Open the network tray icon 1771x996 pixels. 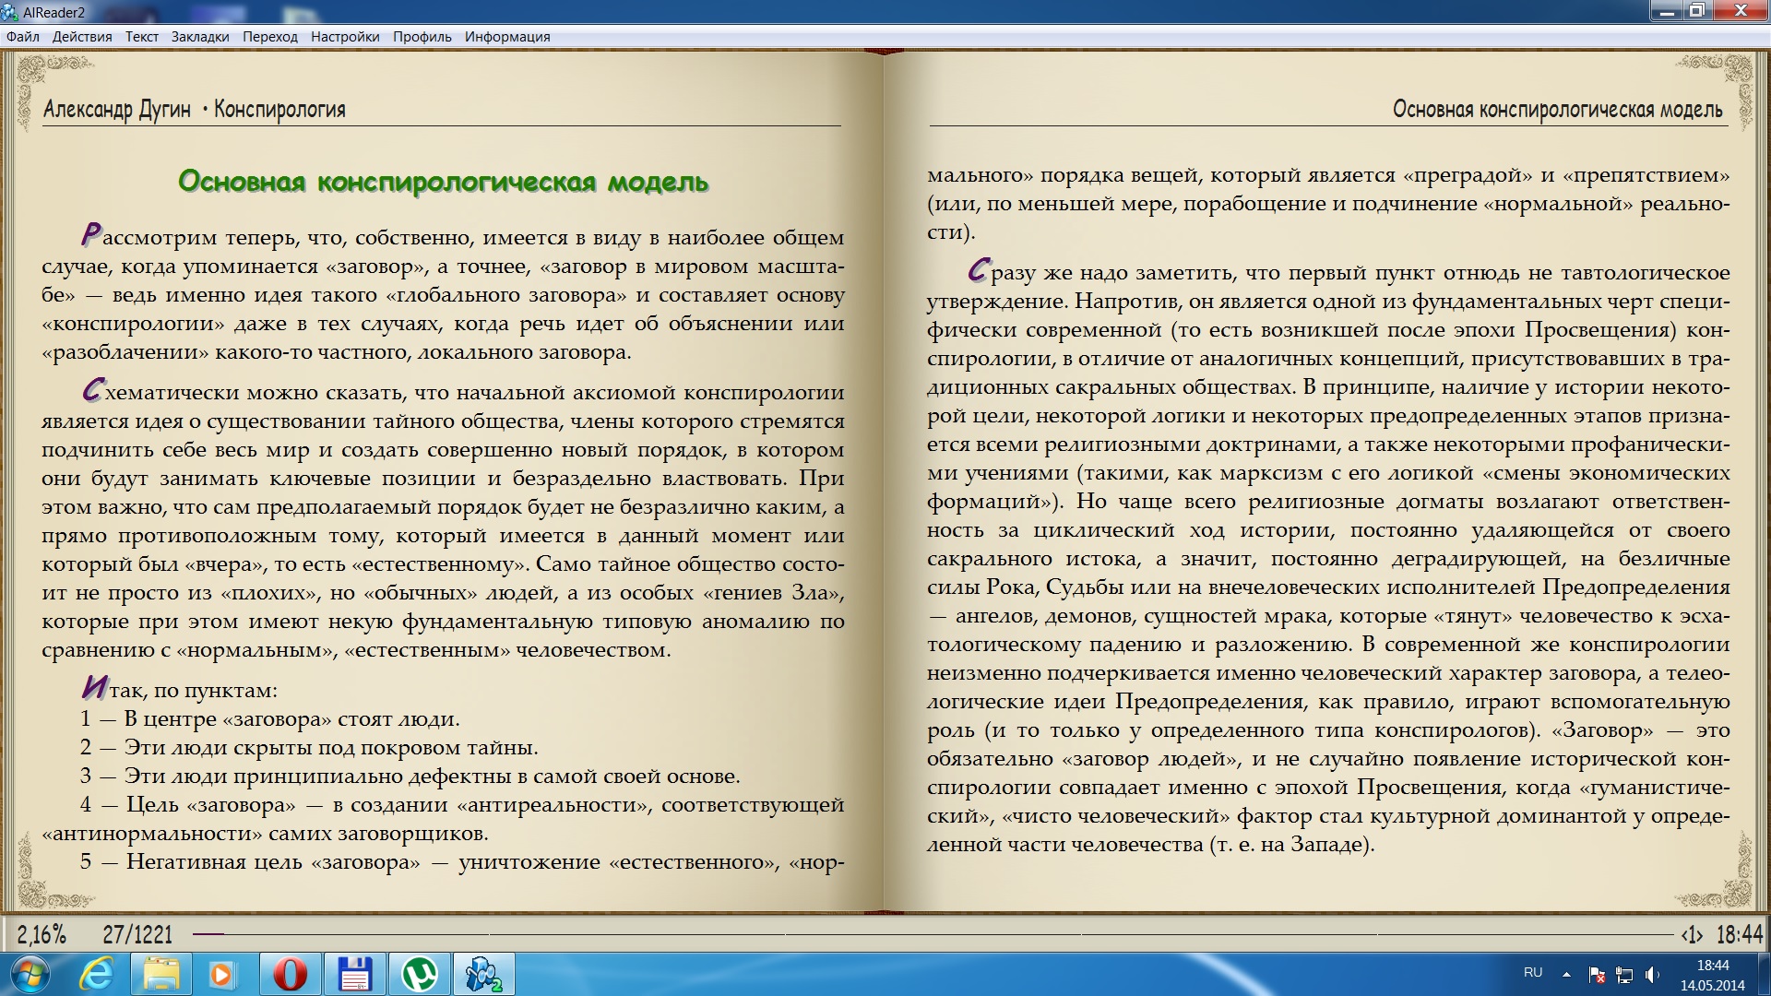pos(1624,974)
